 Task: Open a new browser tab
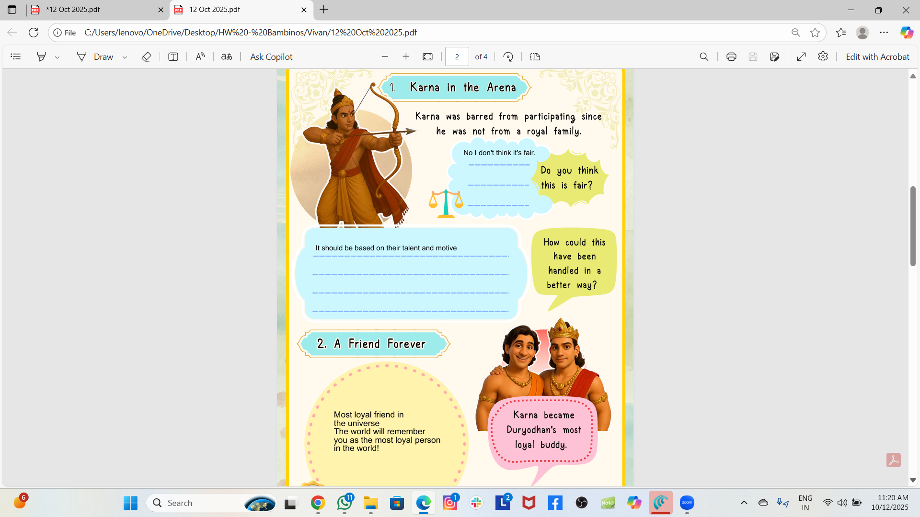pyautogui.click(x=324, y=10)
